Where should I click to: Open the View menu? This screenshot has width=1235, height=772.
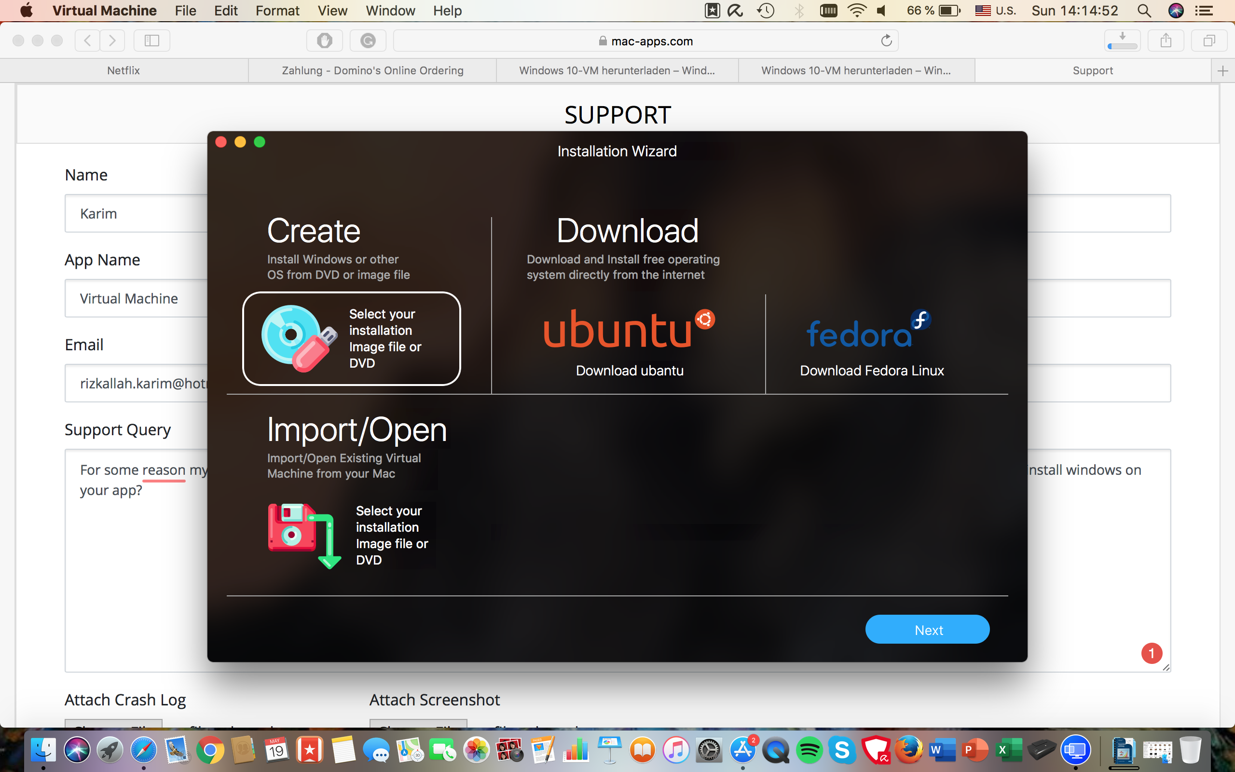(332, 11)
